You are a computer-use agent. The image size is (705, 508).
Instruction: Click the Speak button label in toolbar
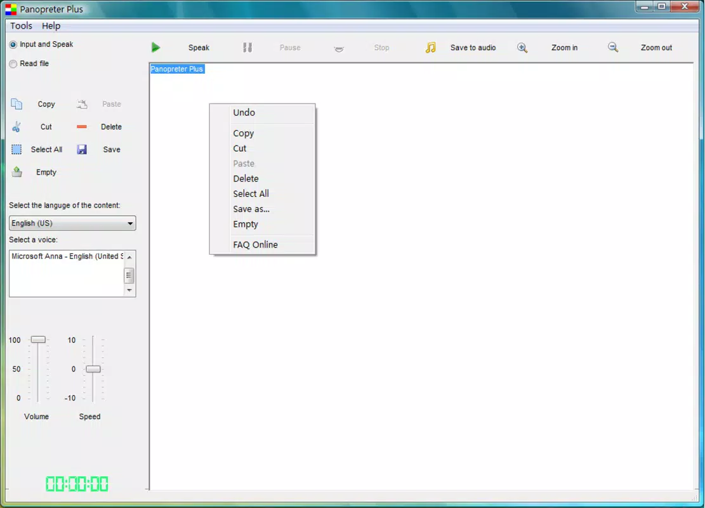click(199, 48)
